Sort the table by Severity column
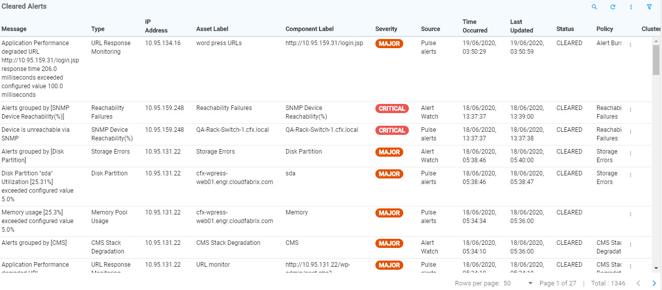Viewport: 662px width, 290px height. pyautogui.click(x=386, y=29)
